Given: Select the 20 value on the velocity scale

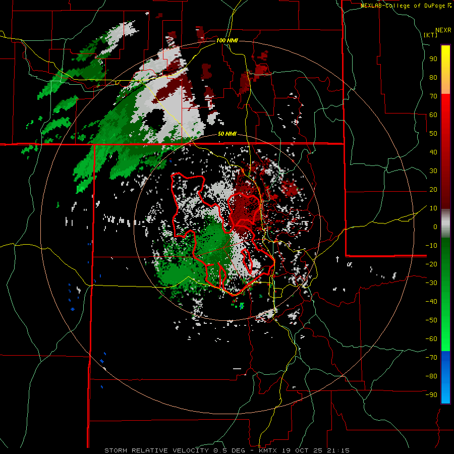Looking at the screenshot, I should (433, 189).
